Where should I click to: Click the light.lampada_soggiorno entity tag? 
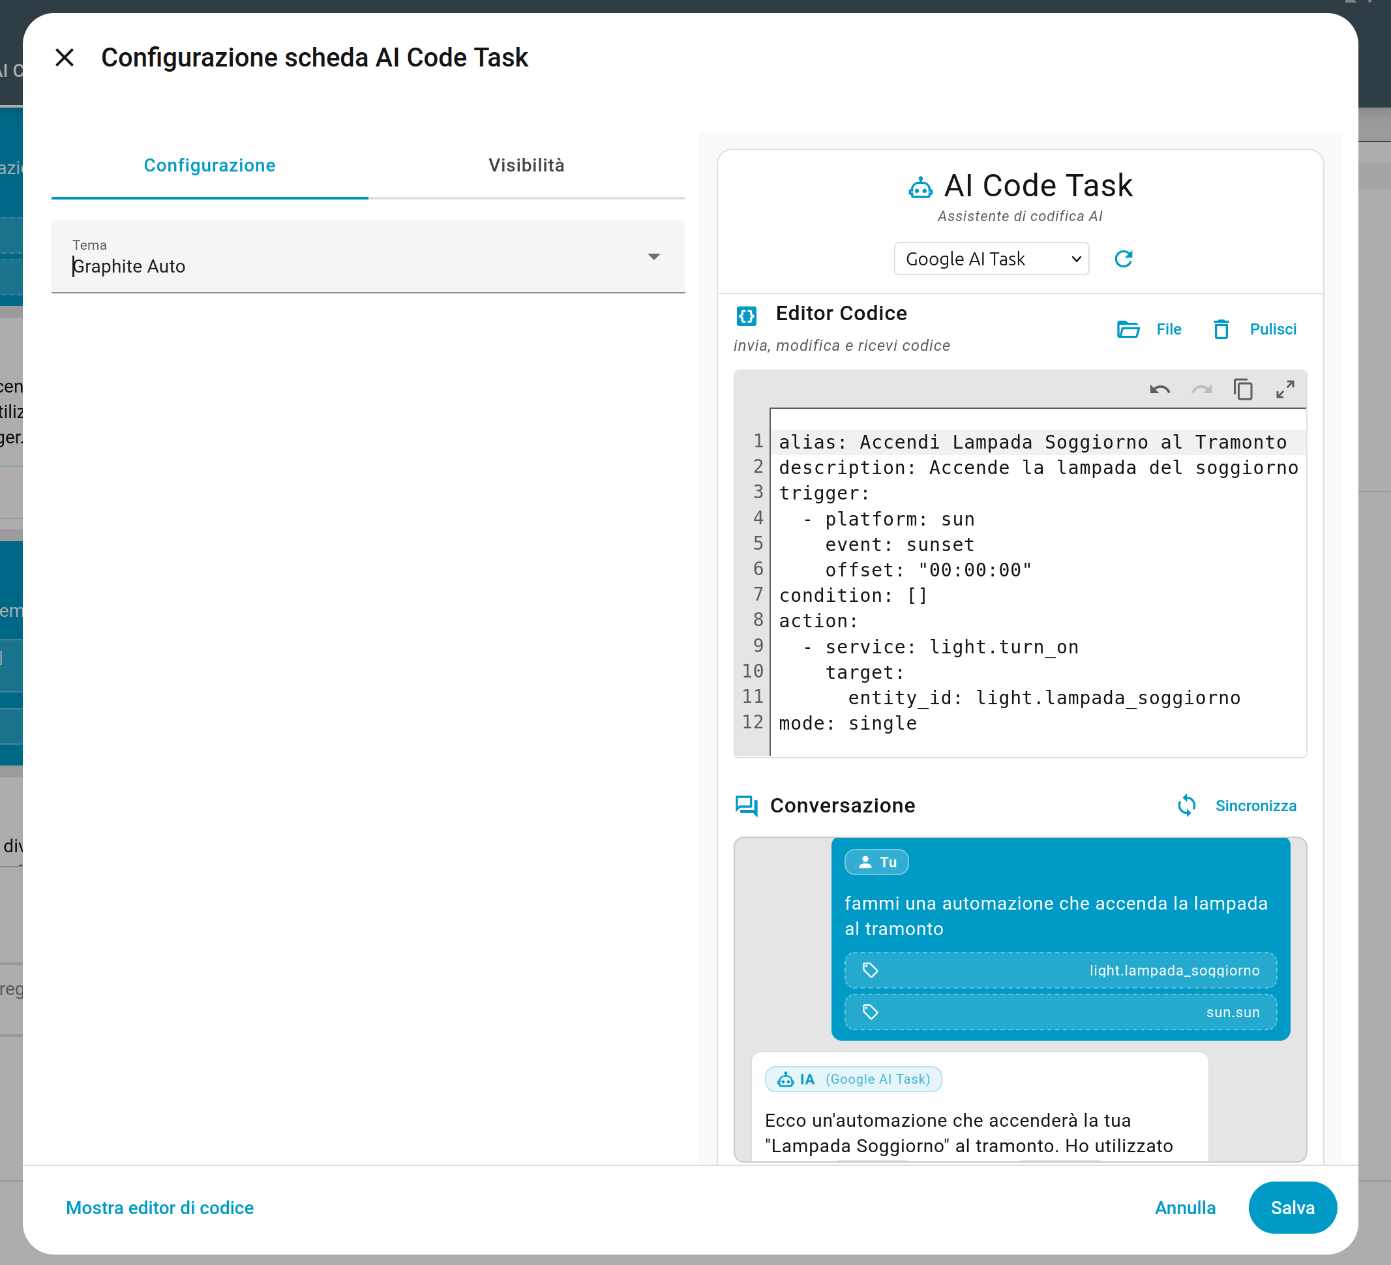(x=1060, y=970)
